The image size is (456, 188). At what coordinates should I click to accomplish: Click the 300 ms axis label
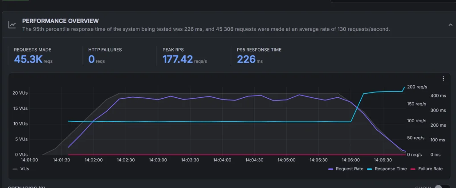[x=439, y=110]
